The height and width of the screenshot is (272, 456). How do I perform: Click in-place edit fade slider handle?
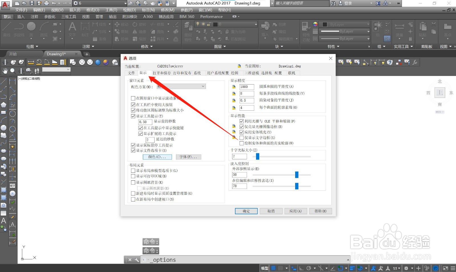[x=297, y=186]
